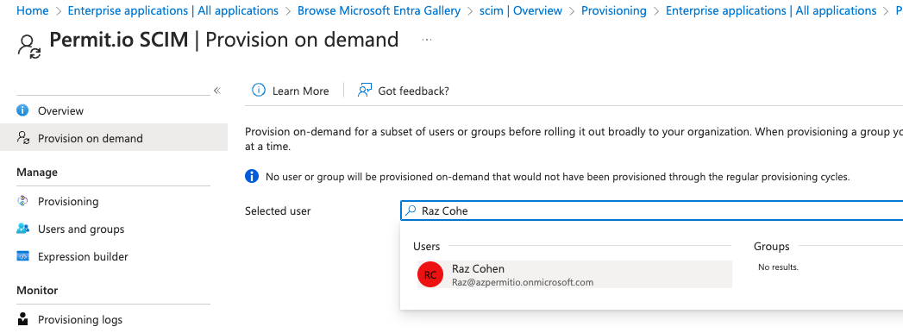This screenshot has height=333, width=903.
Task: Go to the Home breadcrumb link
Action: pos(32,10)
